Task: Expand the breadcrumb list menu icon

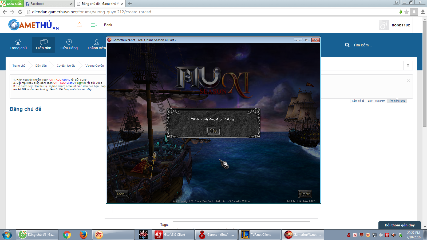Action: tap(408, 66)
